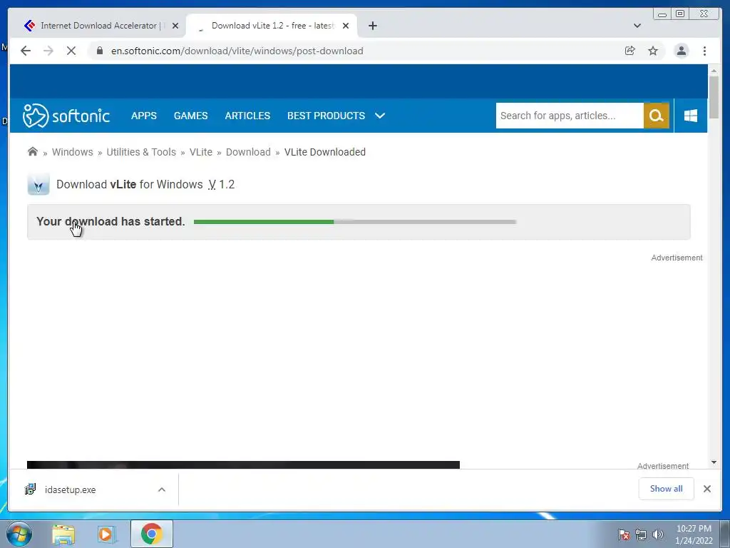Open the GAMES menu
This screenshot has height=548, width=730.
(191, 116)
